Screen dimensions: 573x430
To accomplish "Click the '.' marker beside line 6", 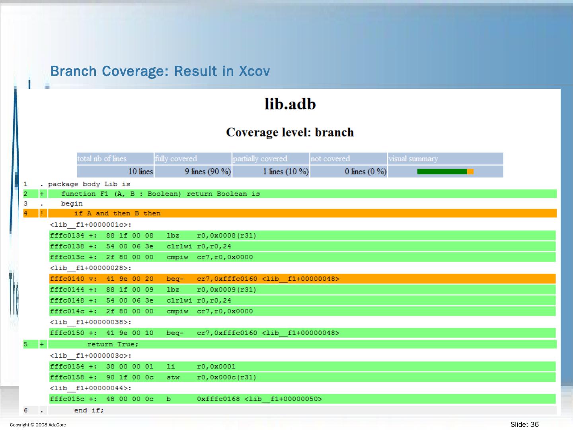I will 42,410.
